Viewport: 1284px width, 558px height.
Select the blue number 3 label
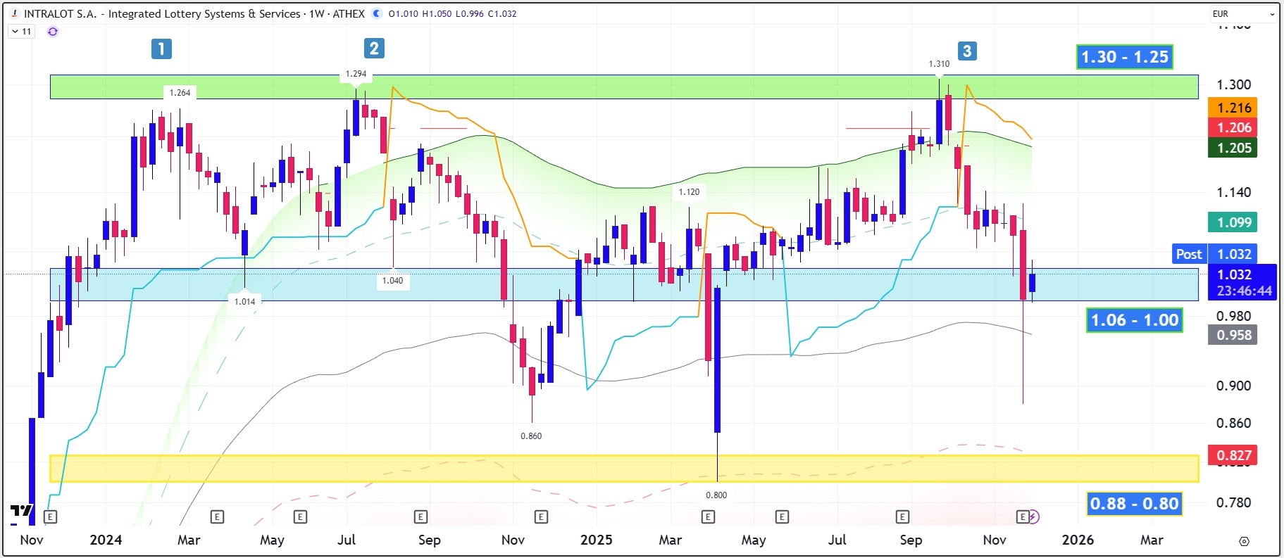967,51
